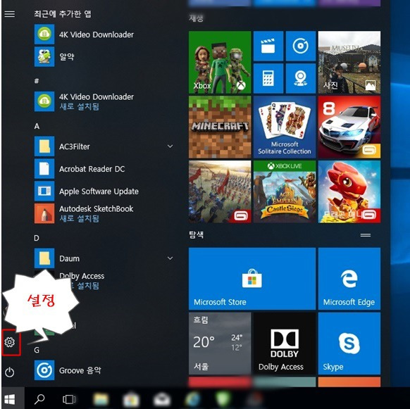Open the 알약 app
This screenshot has height=409, width=410.
pyautogui.click(x=54, y=56)
